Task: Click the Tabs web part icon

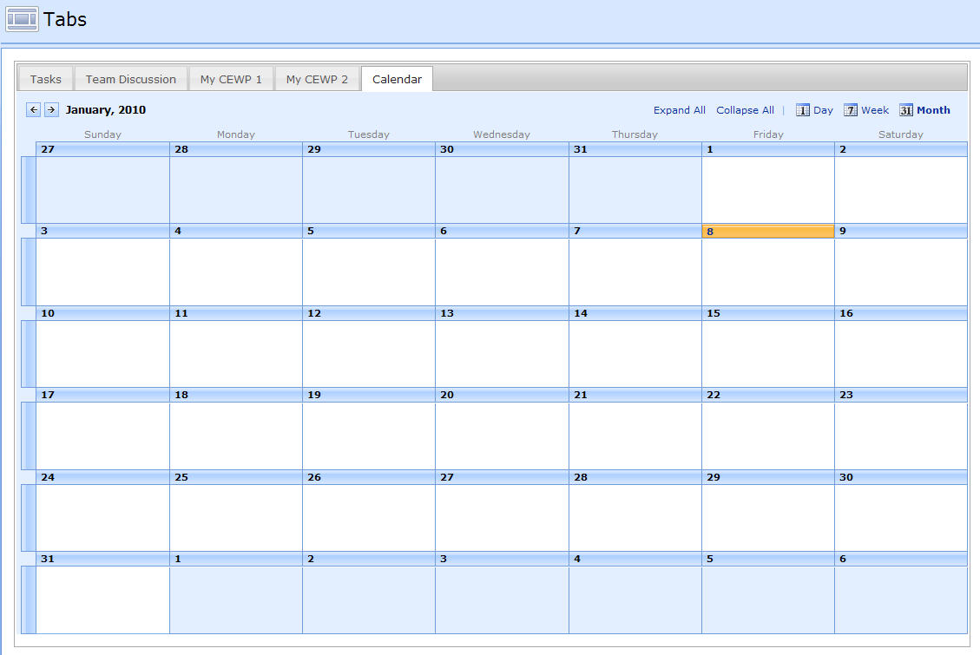Action: click(x=22, y=19)
